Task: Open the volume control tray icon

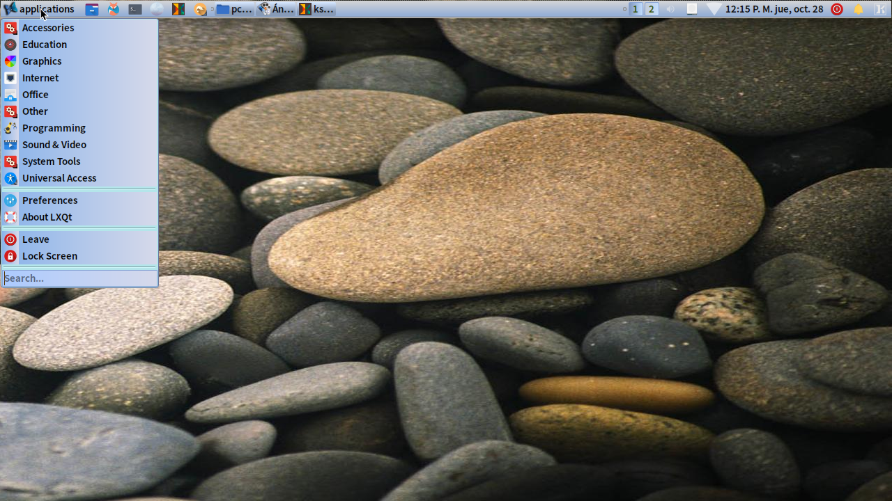Action: coord(670,9)
